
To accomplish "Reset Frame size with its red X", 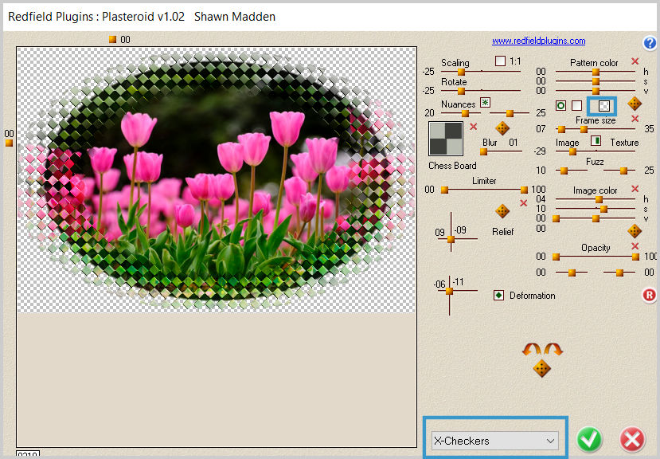I will coord(635,119).
